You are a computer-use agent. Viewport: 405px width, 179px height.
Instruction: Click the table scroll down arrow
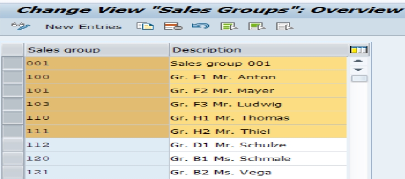(x=358, y=69)
